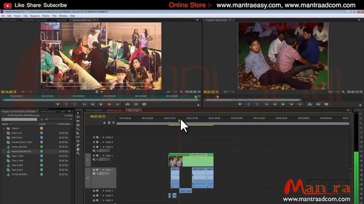The width and height of the screenshot is (364, 204).
Task: Go to In point in the Source monitor
Action: [x=85, y=104]
